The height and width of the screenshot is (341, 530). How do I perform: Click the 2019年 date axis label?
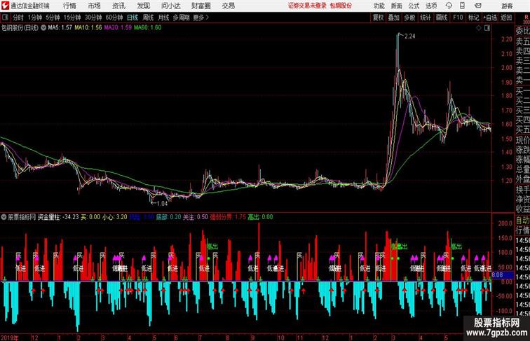click(10, 337)
